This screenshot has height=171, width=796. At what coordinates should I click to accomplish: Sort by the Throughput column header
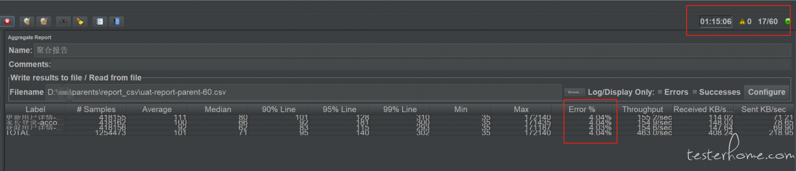pyautogui.click(x=643, y=109)
